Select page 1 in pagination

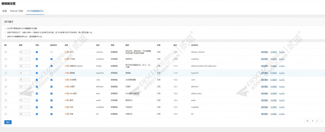[x=312, y=121]
